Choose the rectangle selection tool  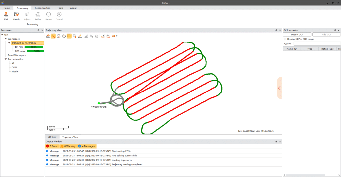(69, 36)
